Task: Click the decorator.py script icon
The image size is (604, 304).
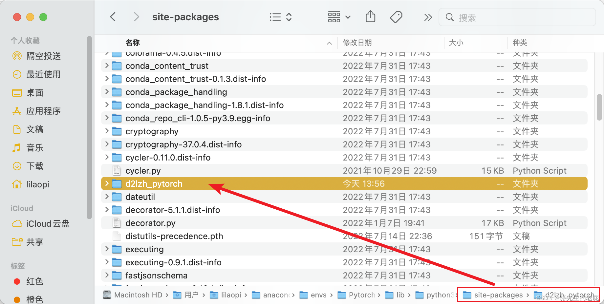Action: 117,223
